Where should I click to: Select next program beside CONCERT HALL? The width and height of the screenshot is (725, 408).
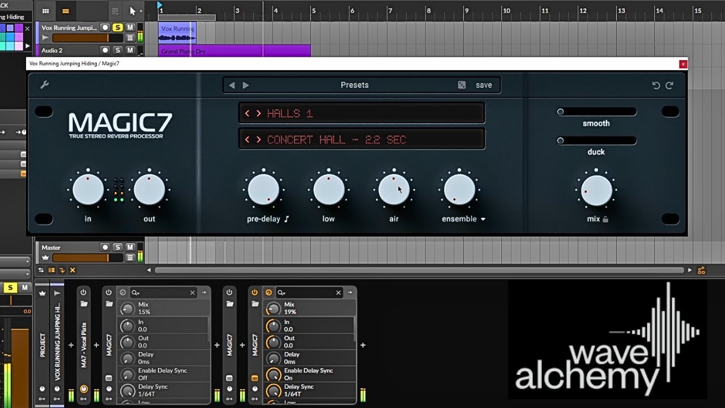(x=258, y=139)
